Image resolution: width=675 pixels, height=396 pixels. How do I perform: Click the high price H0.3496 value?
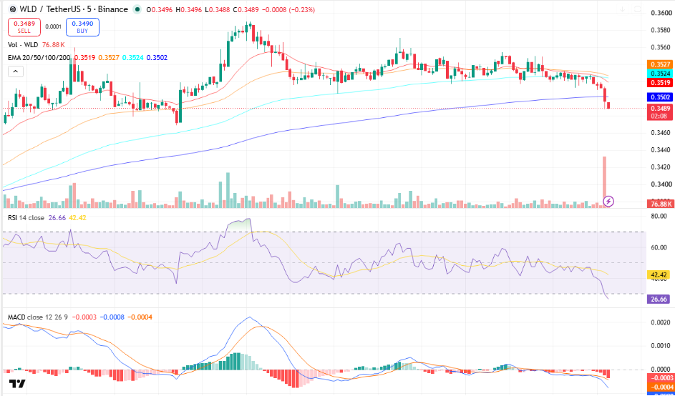[x=189, y=9]
